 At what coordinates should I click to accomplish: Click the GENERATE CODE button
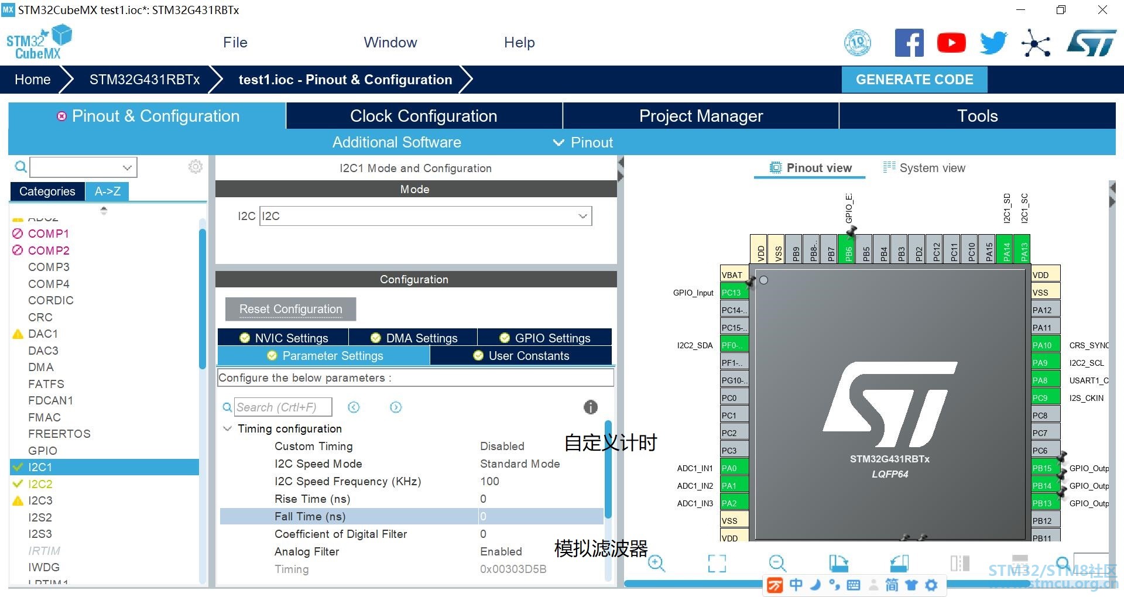coord(914,80)
